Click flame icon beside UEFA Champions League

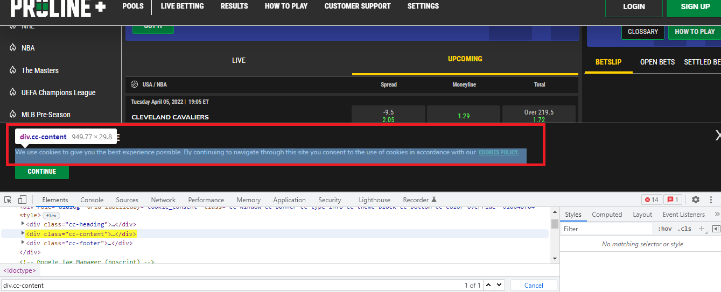click(x=12, y=92)
